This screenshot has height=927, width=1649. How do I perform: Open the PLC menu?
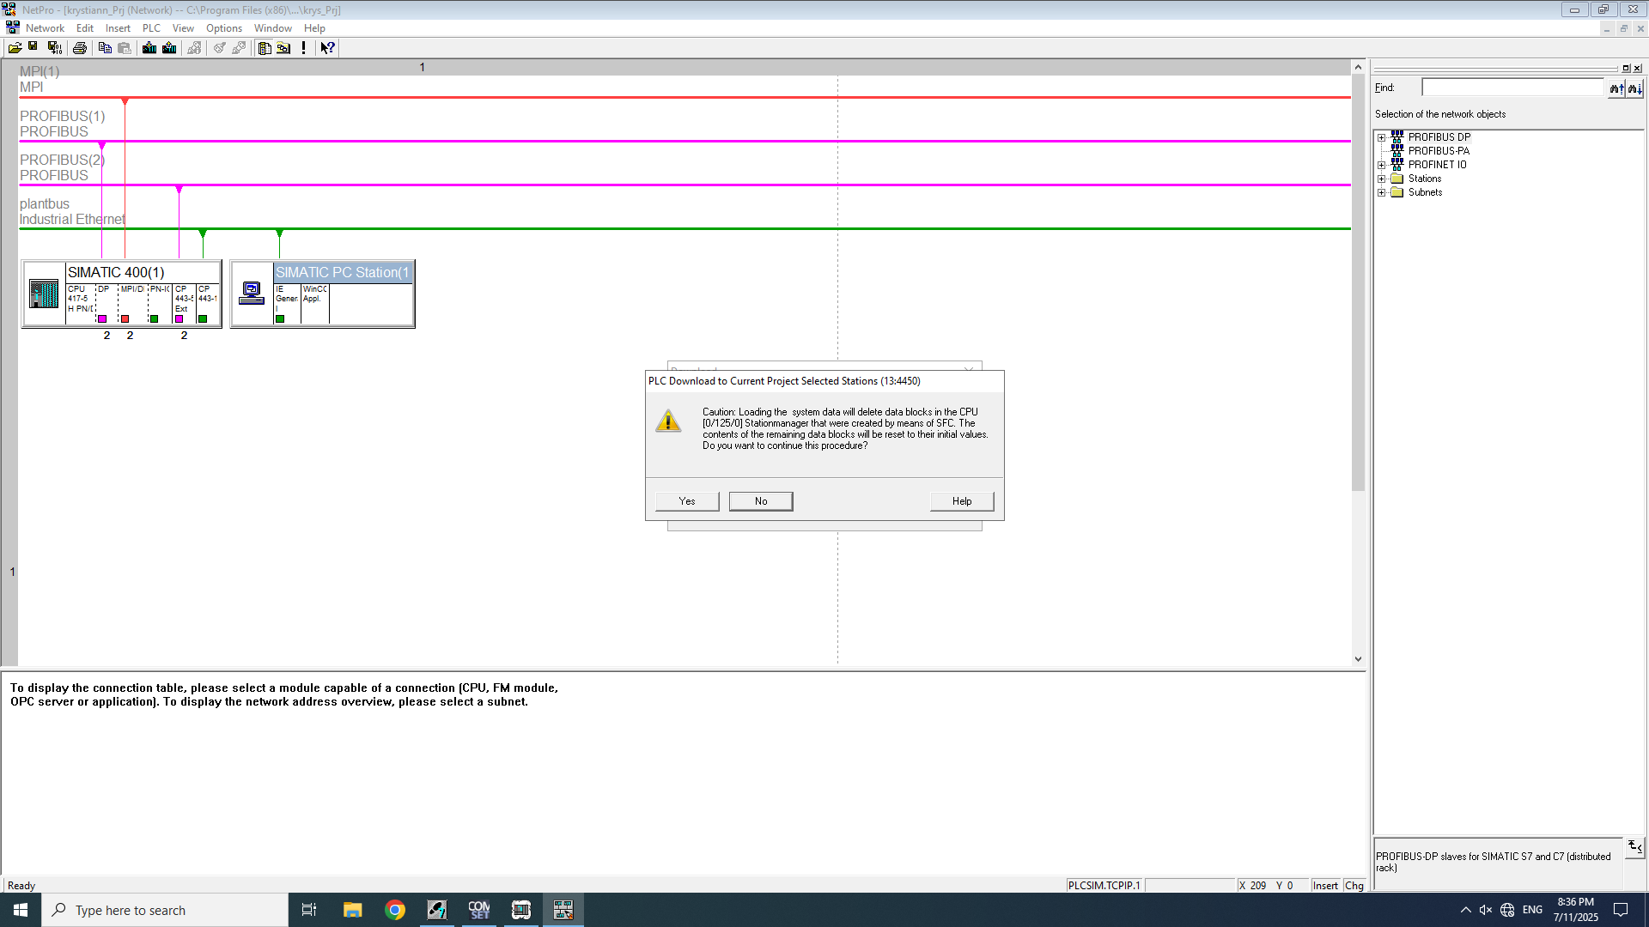pos(151,28)
